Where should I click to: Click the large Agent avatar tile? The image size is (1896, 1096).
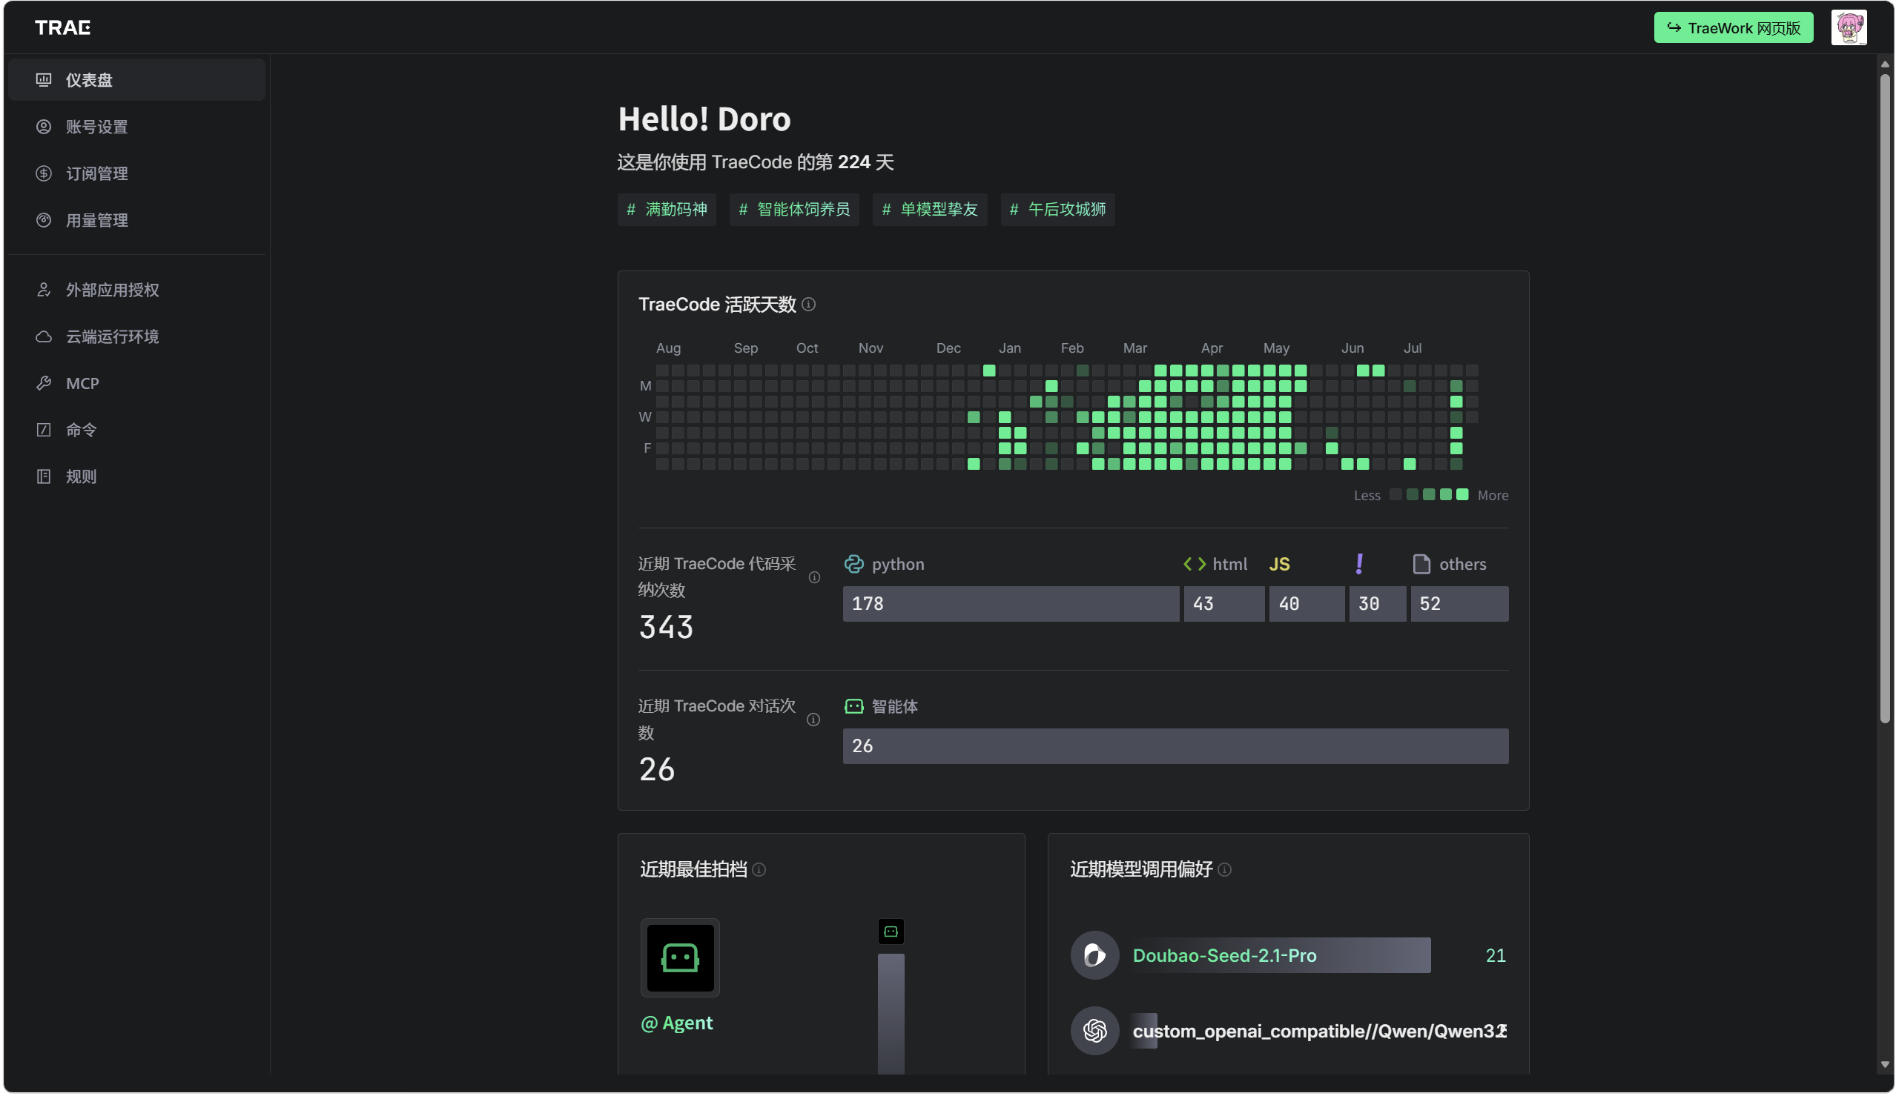coord(679,957)
